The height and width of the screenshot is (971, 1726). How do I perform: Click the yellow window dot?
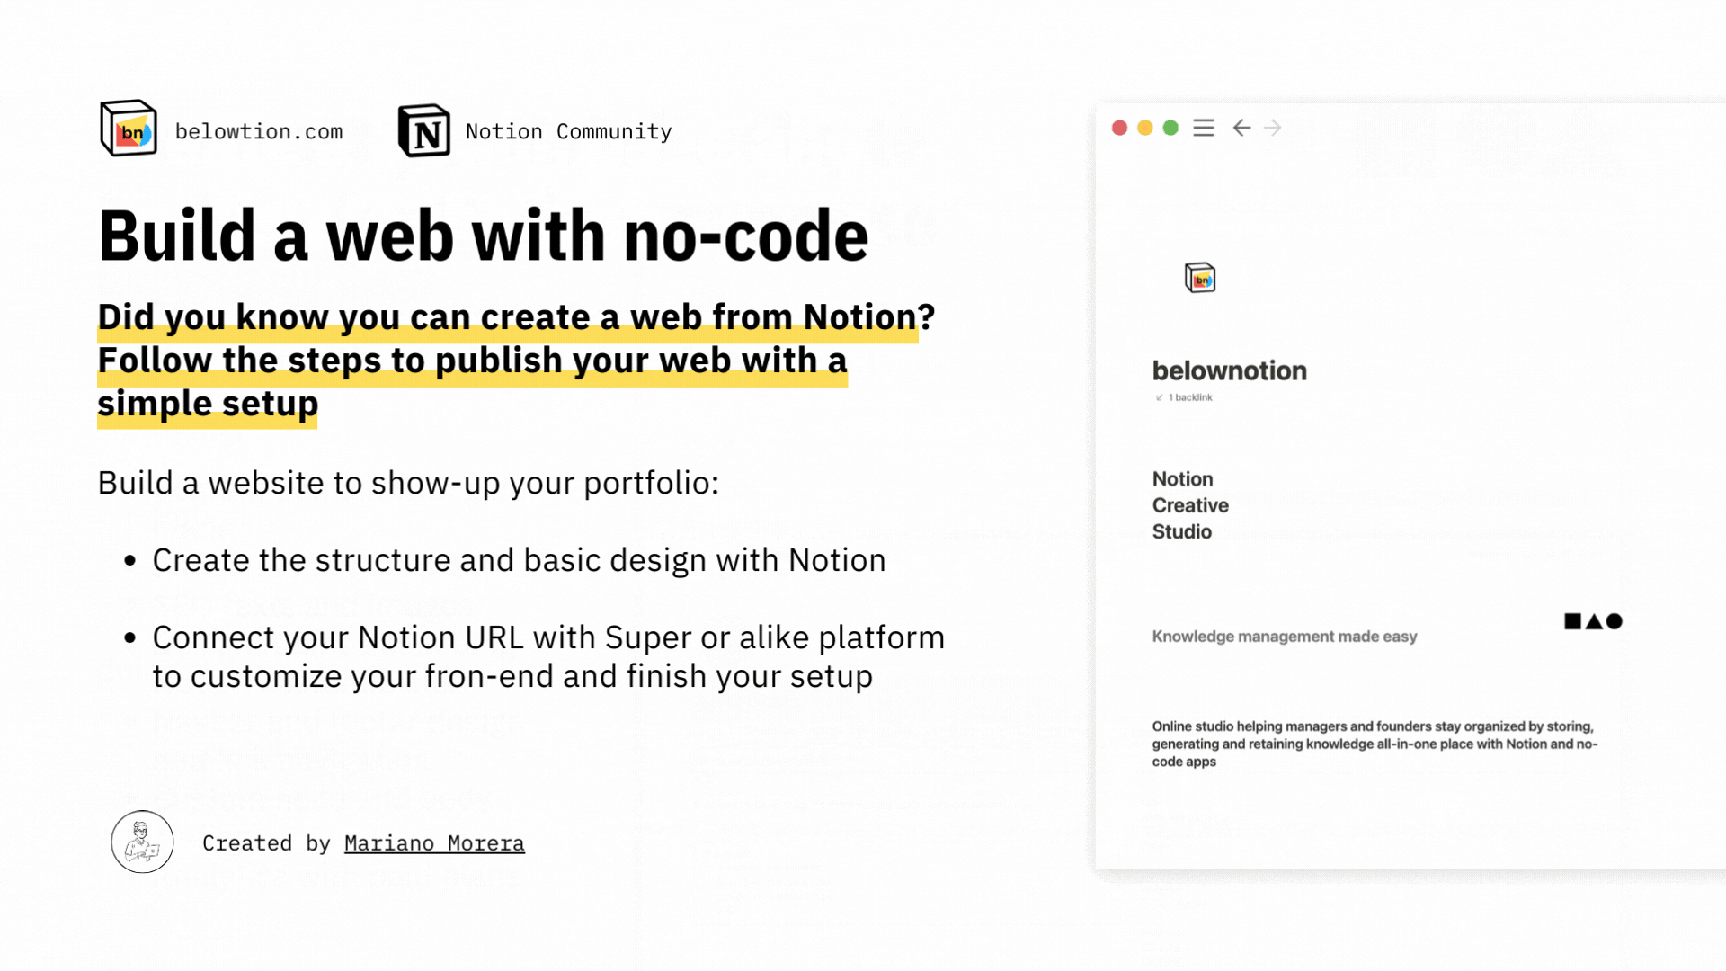(1145, 128)
